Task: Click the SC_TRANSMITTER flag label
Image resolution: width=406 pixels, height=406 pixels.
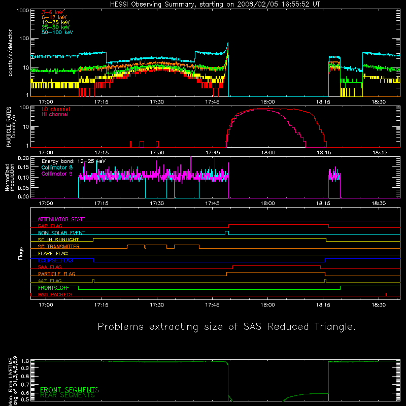Action: pyautogui.click(x=59, y=247)
